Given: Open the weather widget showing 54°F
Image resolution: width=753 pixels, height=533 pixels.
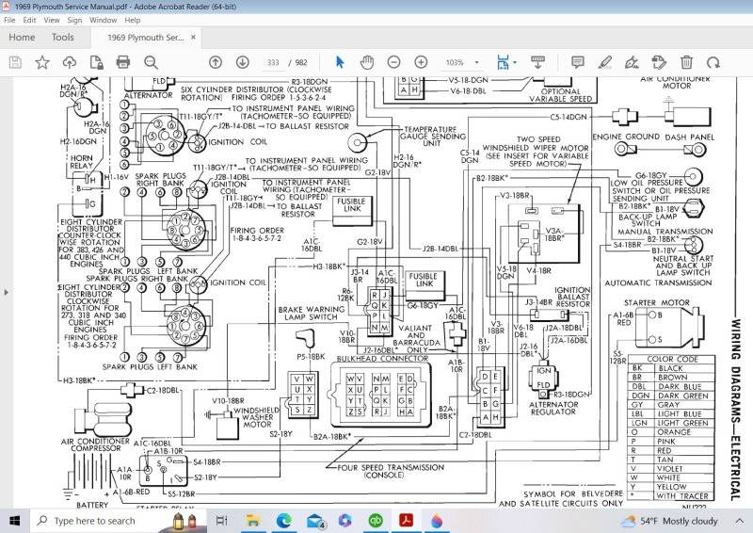Looking at the screenshot, I should pyautogui.click(x=670, y=521).
